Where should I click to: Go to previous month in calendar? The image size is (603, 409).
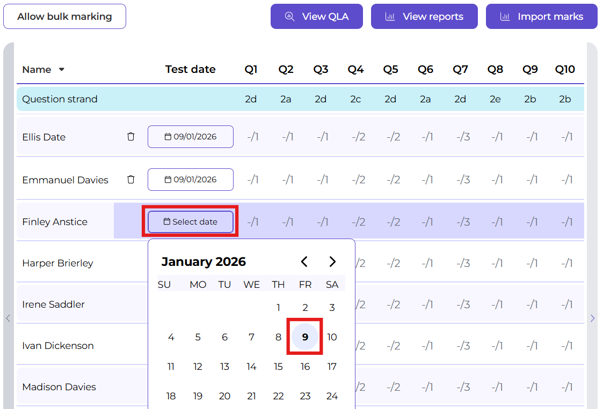(304, 262)
